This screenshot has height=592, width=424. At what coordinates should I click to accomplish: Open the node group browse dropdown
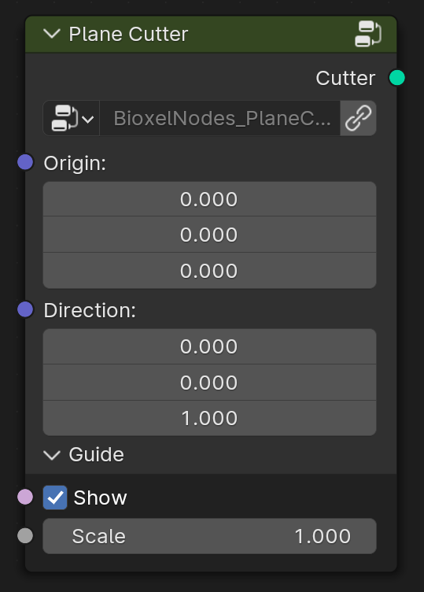click(72, 118)
